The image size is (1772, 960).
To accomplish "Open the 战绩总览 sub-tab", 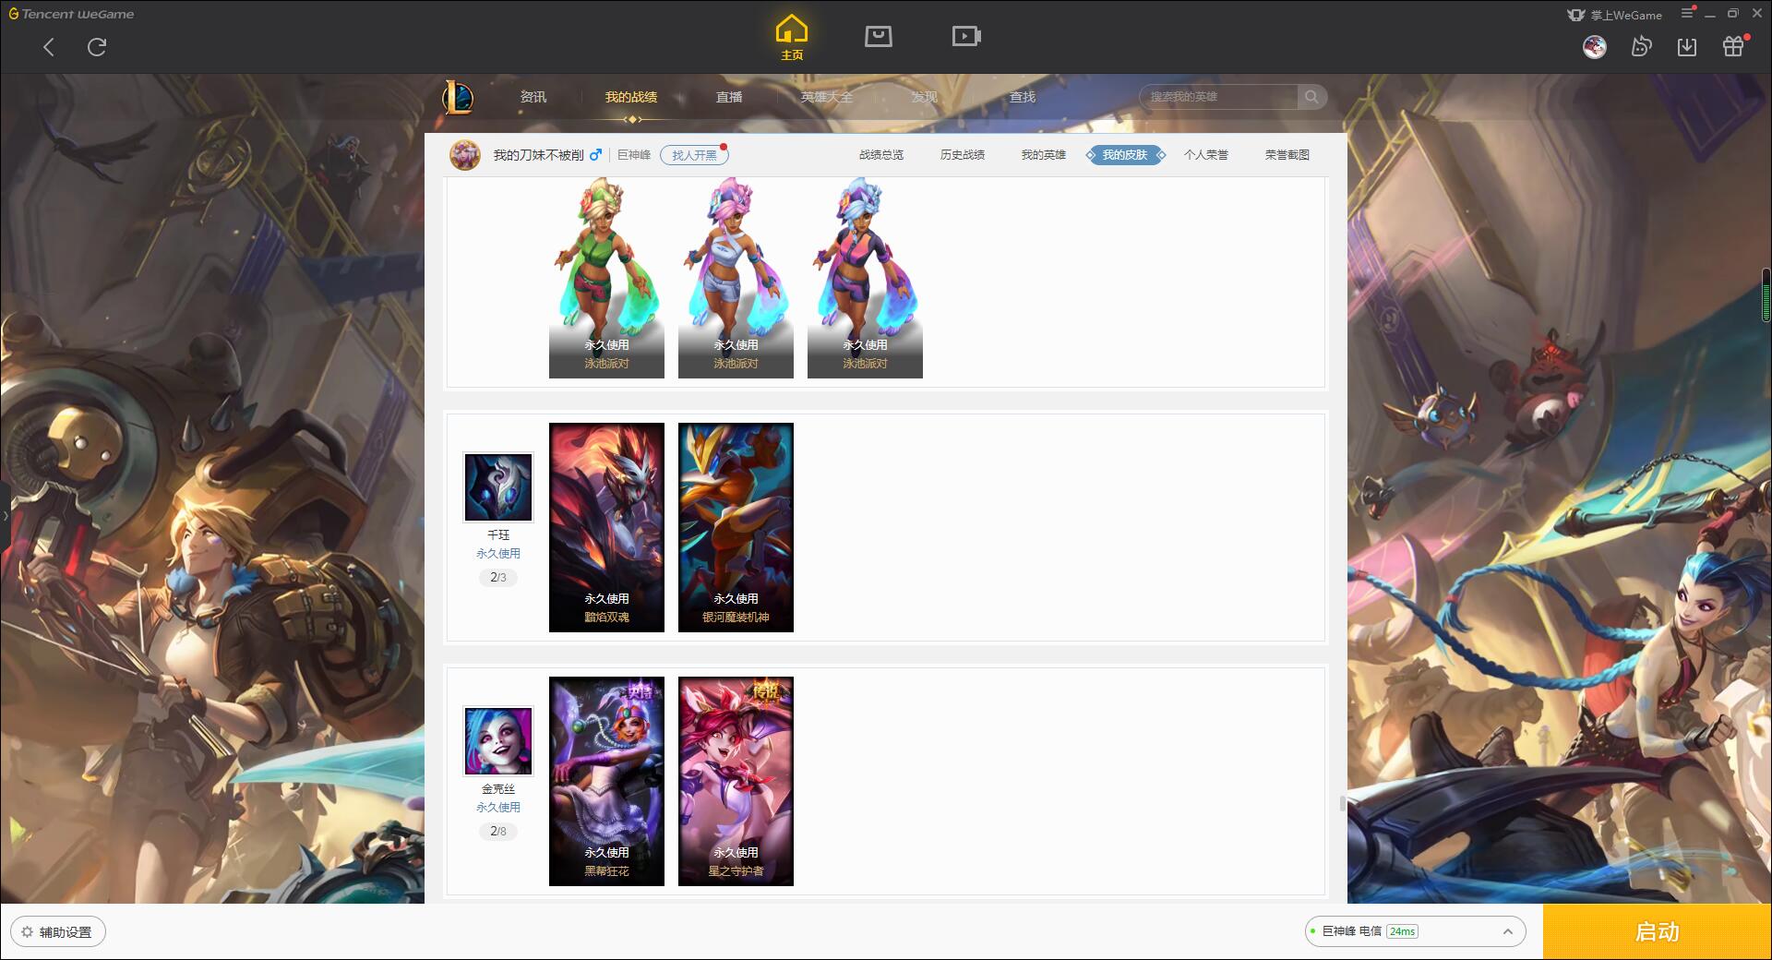I will click(x=881, y=155).
